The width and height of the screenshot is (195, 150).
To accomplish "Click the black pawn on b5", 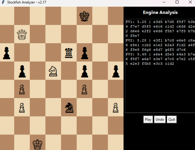I will pyautogui.click(x=22, y=71).
